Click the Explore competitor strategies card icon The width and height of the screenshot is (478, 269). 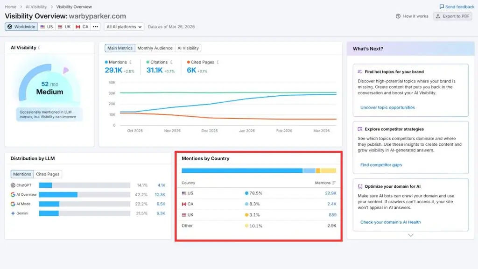pos(360,129)
